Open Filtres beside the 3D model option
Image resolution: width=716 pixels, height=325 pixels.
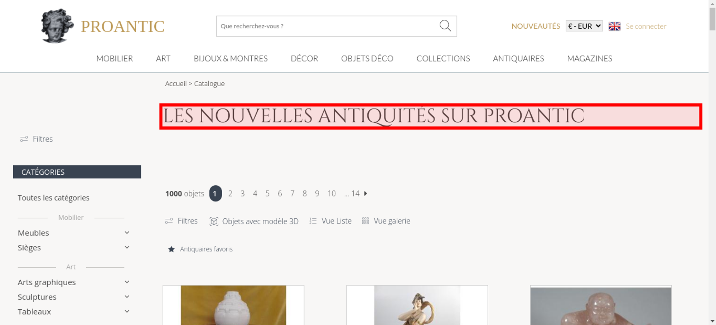(x=181, y=221)
